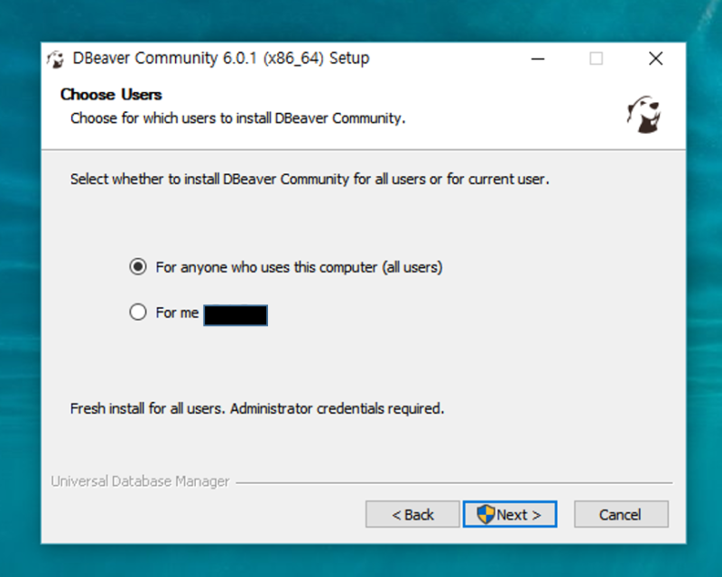Click the window title "DBeaver Community 6.0.1 Setup"
Screen dimensions: 722x577
point(221,59)
